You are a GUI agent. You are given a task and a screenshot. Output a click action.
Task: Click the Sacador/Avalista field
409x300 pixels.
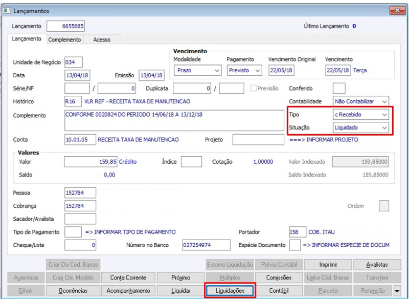[80, 219]
